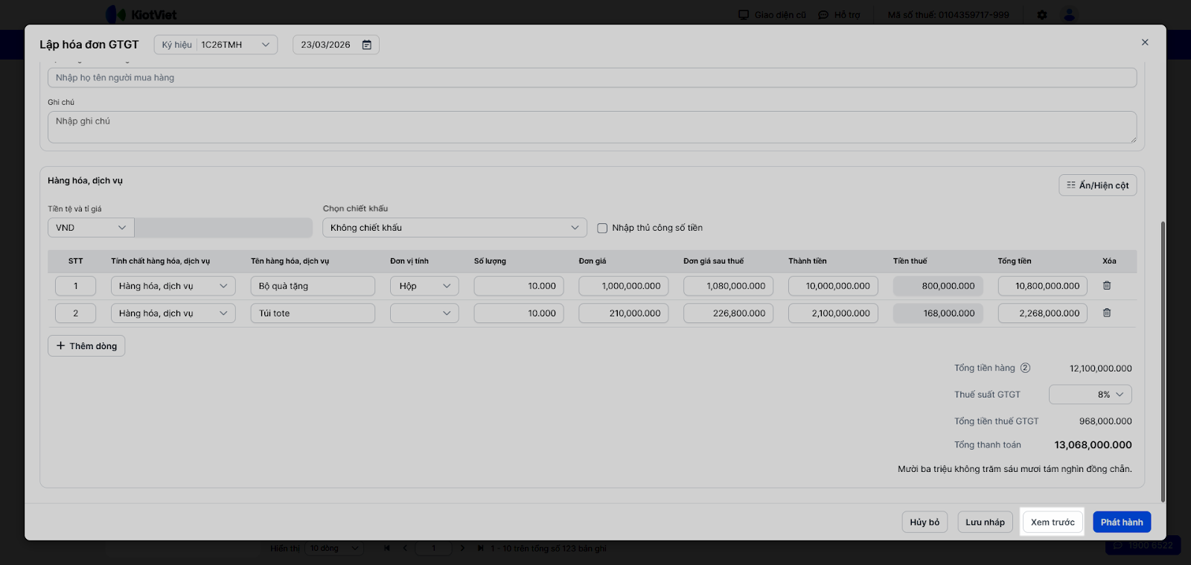Delete row 1 with the trash icon
Screen dimensions: 1191x565
coord(1107,286)
